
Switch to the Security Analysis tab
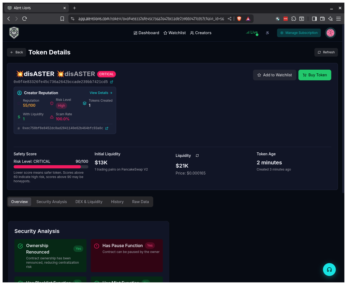[52, 202]
